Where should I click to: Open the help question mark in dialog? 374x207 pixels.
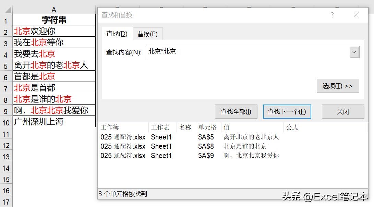(x=332, y=15)
